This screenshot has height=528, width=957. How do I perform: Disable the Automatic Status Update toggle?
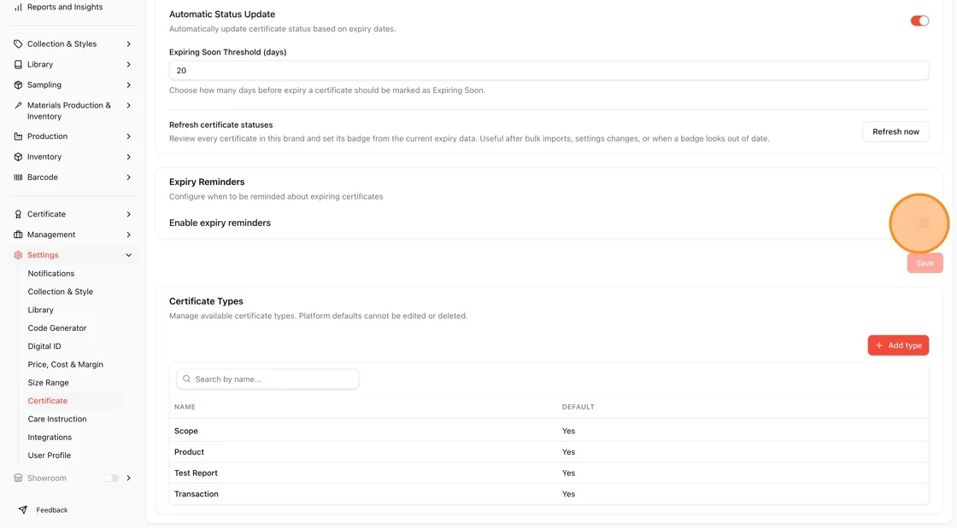point(919,20)
